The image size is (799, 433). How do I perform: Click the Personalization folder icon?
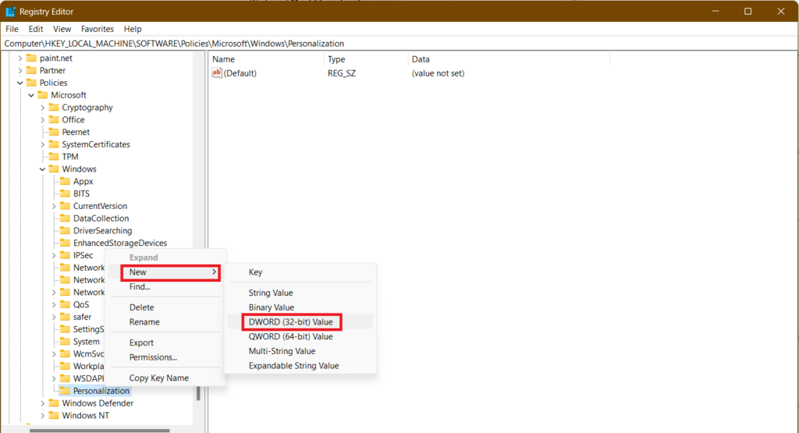[x=65, y=391]
